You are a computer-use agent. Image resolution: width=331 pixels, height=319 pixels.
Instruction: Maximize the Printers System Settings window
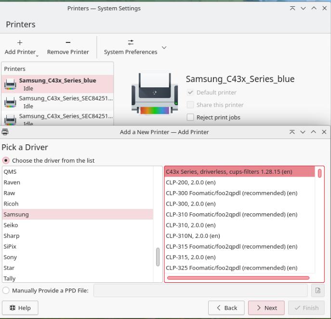point(314,8)
